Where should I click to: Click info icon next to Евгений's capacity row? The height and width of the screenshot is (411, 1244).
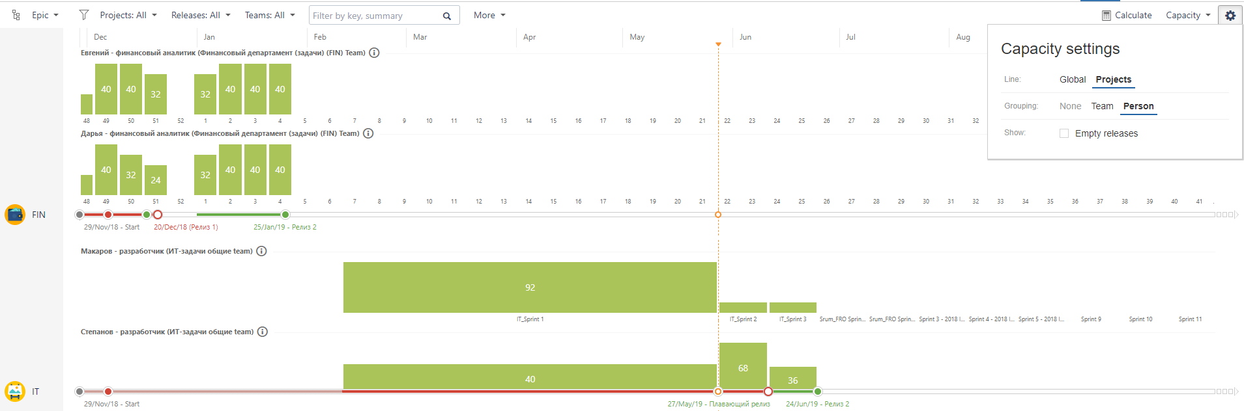coord(374,53)
